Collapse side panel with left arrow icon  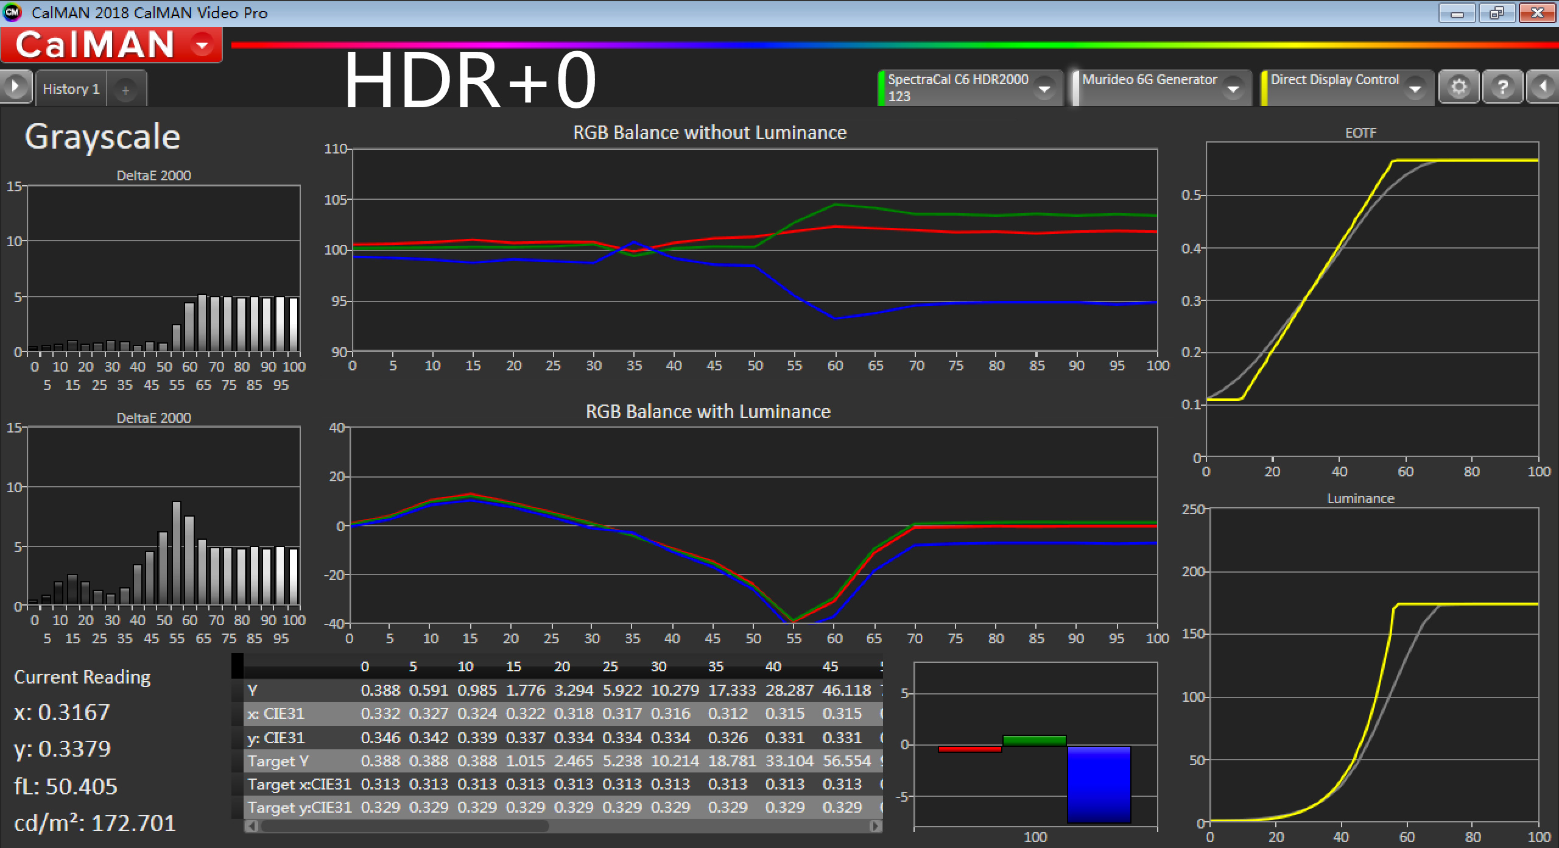[x=1543, y=87]
